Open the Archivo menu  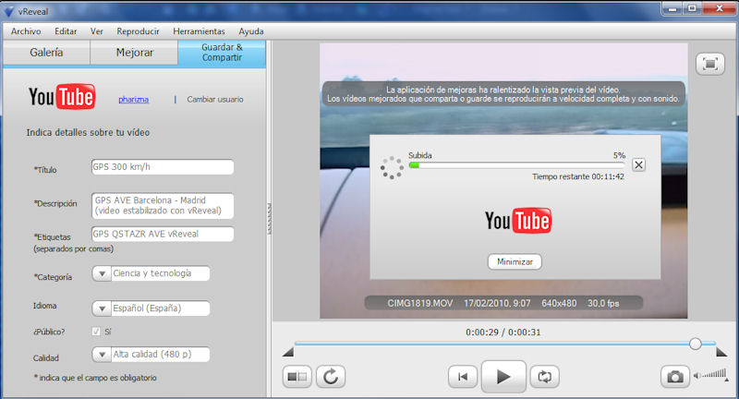[26, 31]
